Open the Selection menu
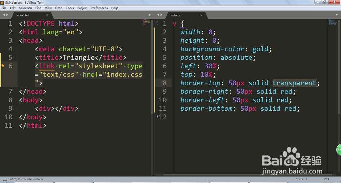Screen dimensions: 341x183 pos(25,8)
